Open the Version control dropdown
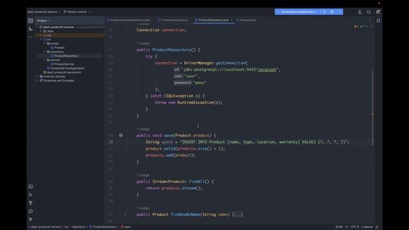Image resolution: width=409 pixels, height=230 pixels. (77, 12)
